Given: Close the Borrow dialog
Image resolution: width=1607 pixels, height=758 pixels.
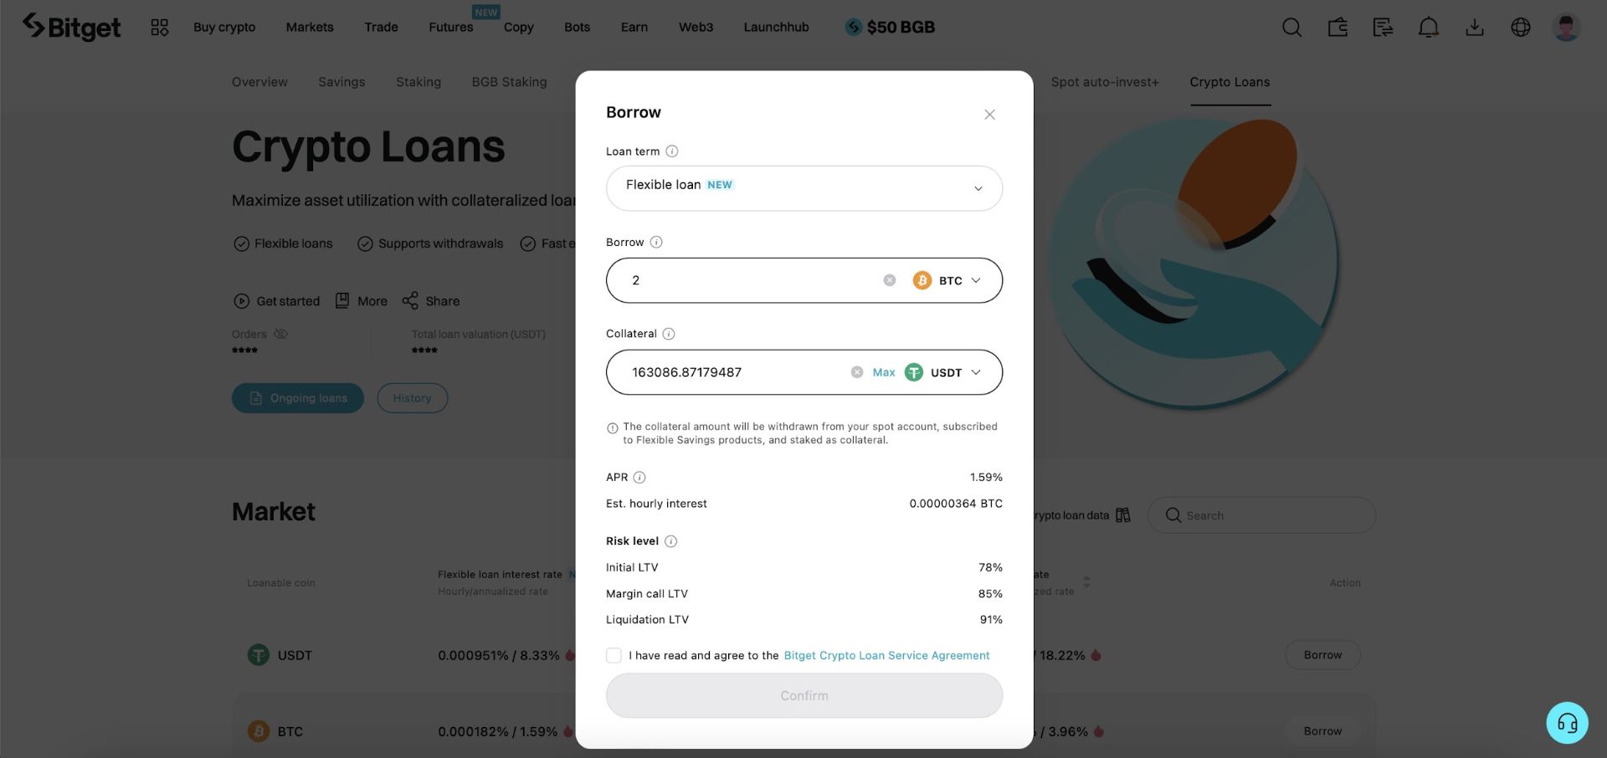Looking at the screenshot, I should click(989, 115).
